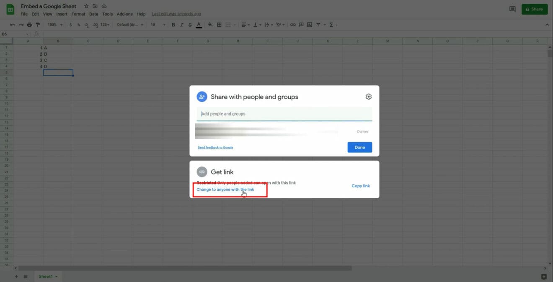
Task: Toggle bold formatting
Action: coord(173,25)
